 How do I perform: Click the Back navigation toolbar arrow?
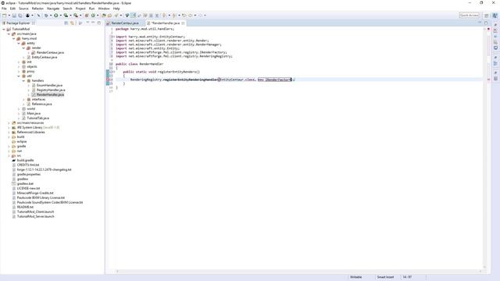coord(191,16)
